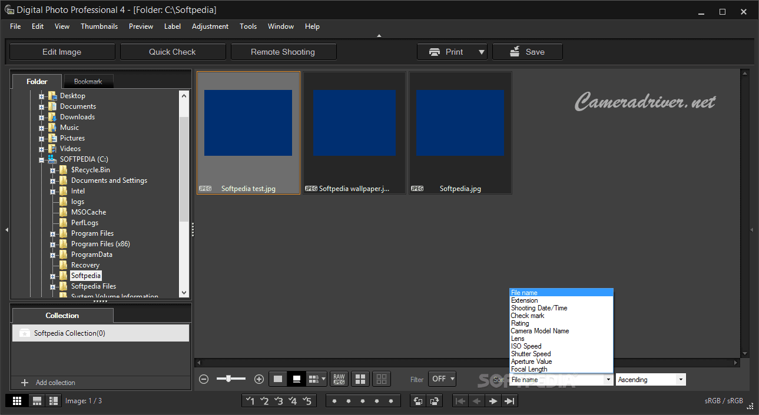The image size is (759, 415).
Task: Click the plus icon for Add collection
Action: 25,383
